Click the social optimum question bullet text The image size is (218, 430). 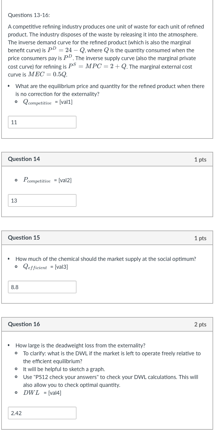[106, 259]
